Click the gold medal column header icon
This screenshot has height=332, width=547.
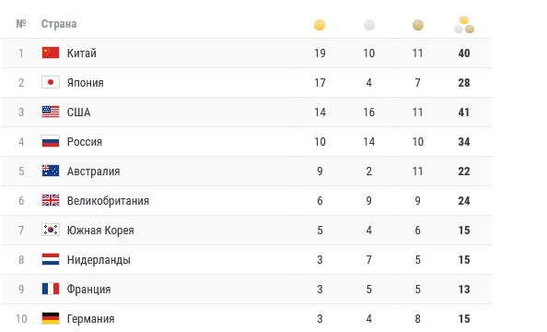click(x=320, y=25)
